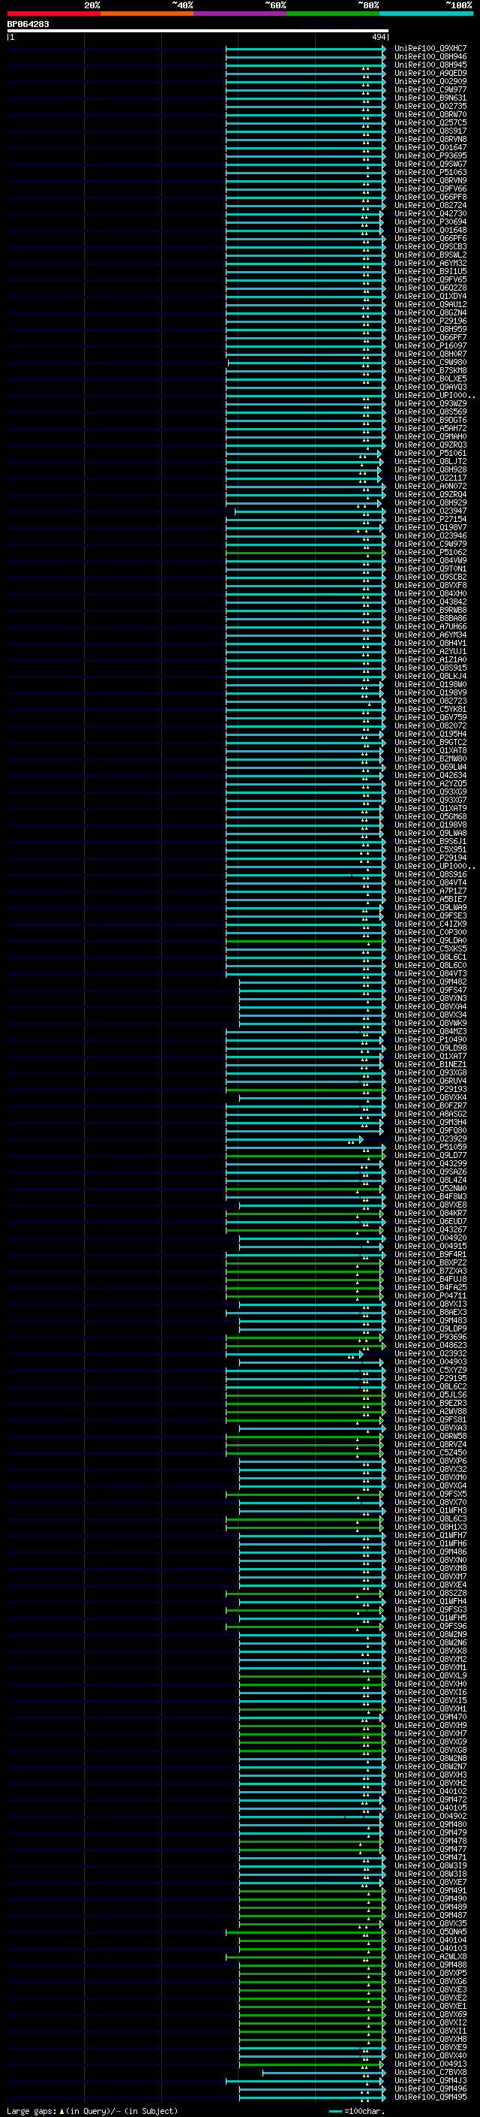Viewport: 480px width, 2117px height.
Task: Click label UniRef100_C9W980
Action: tap(430, 363)
